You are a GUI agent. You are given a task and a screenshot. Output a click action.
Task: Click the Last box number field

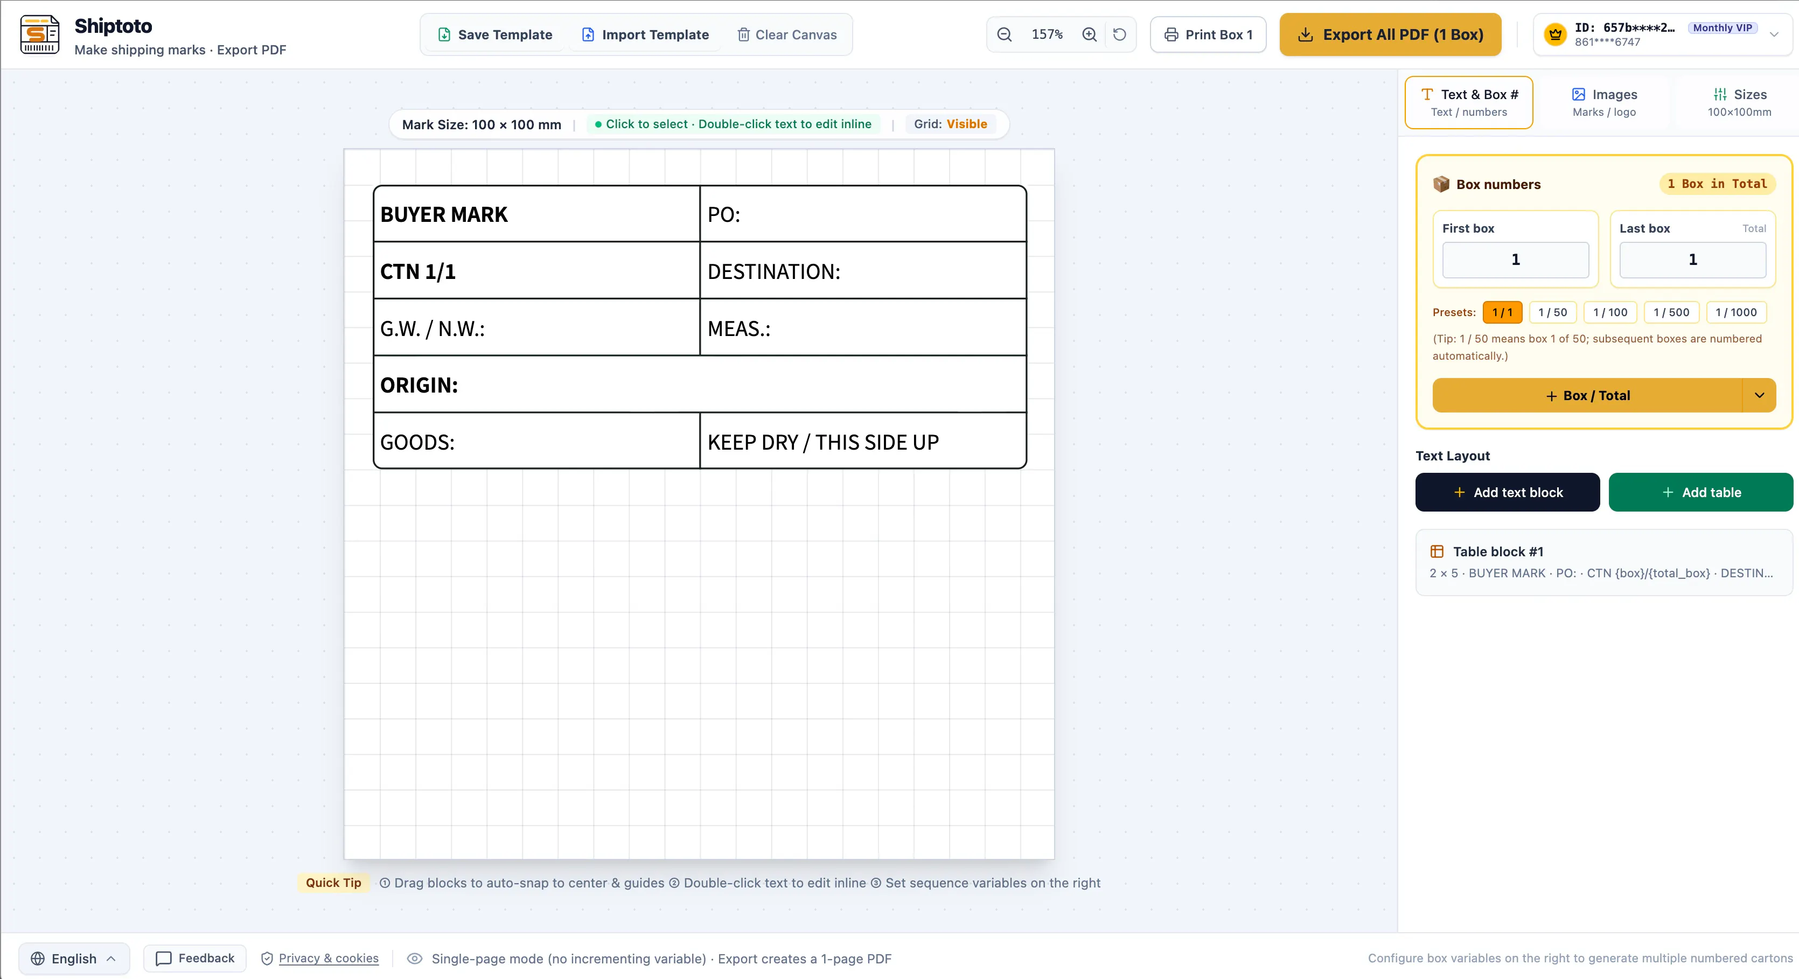tap(1693, 260)
